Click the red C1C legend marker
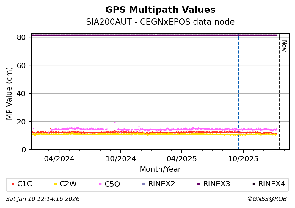This screenshot has width=295, height=208. coord(12,184)
